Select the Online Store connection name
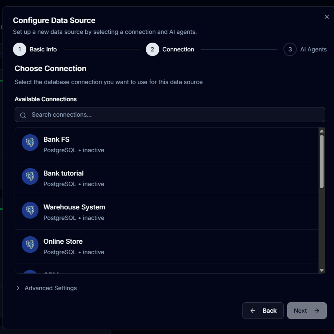Viewport: 334px width, 334px height. [63, 241]
